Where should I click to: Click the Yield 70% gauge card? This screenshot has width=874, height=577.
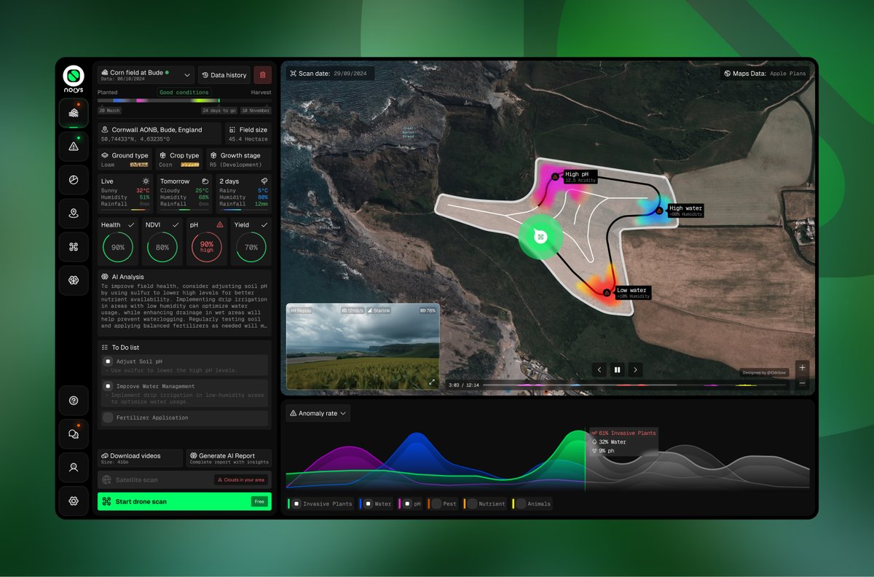tap(251, 242)
